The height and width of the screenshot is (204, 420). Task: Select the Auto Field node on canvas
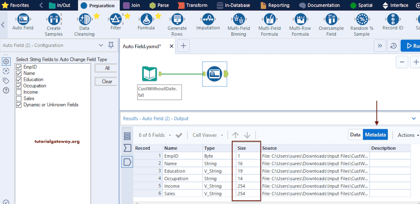coord(215,74)
